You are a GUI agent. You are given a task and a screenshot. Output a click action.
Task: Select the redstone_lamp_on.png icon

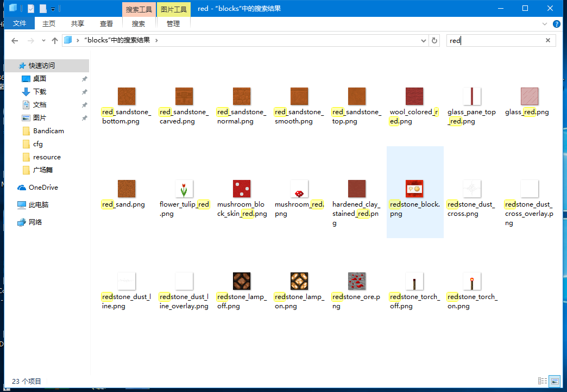coord(299,281)
